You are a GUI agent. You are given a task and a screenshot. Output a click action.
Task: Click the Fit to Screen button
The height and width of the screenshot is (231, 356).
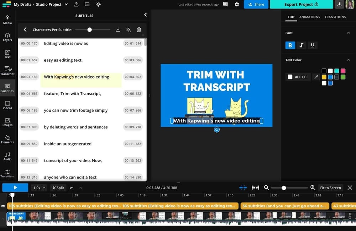point(330,188)
